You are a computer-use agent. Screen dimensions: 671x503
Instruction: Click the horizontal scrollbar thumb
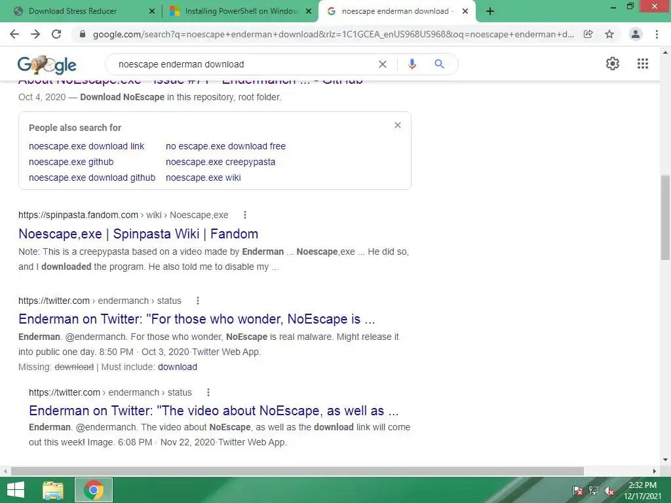tap(297, 471)
